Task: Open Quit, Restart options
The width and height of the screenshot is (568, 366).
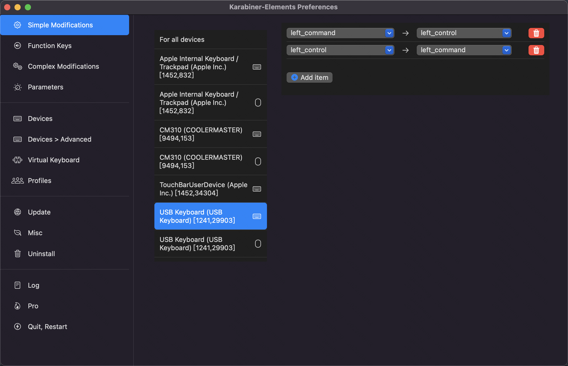Action: click(x=65, y=326)
